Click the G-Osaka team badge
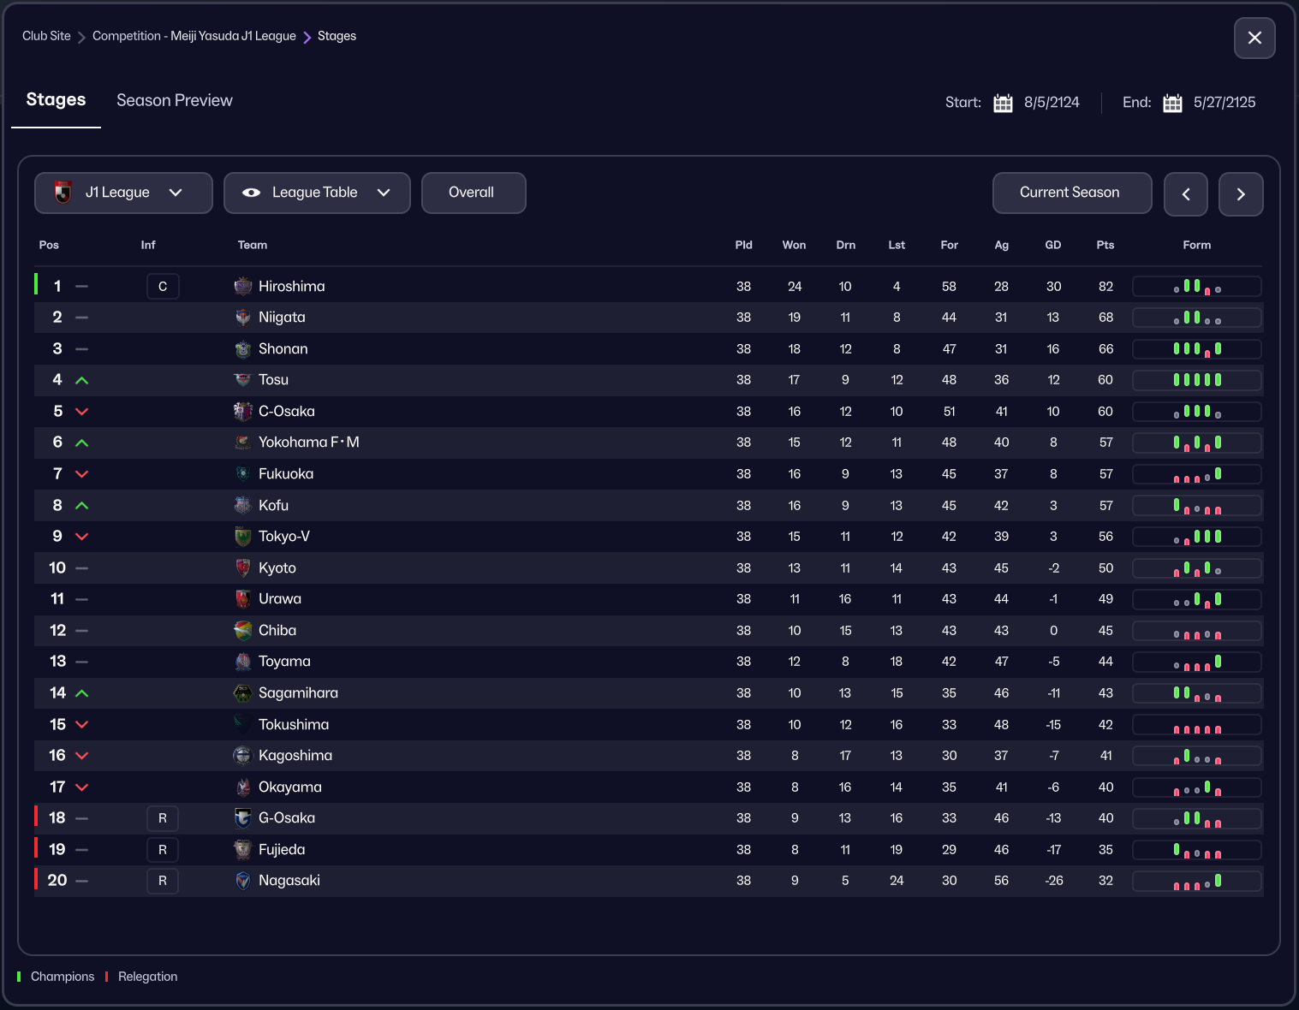Image resolution: width=1299 pixels, height=1010 pixels. pos(243,818)
